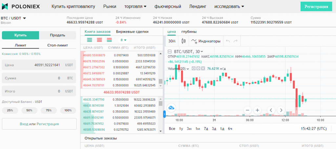Open Купить криптовалюту menu item
The width and height of the screenshot is (336, 149).
[73, 7]
